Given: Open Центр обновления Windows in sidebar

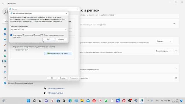Looking at the screenshot, I should [21, 83].
